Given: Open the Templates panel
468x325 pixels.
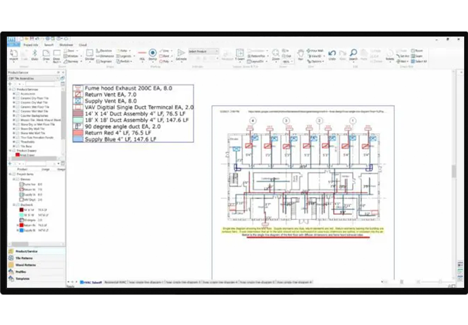Looking at the screenshot, I should click(23, 278).
